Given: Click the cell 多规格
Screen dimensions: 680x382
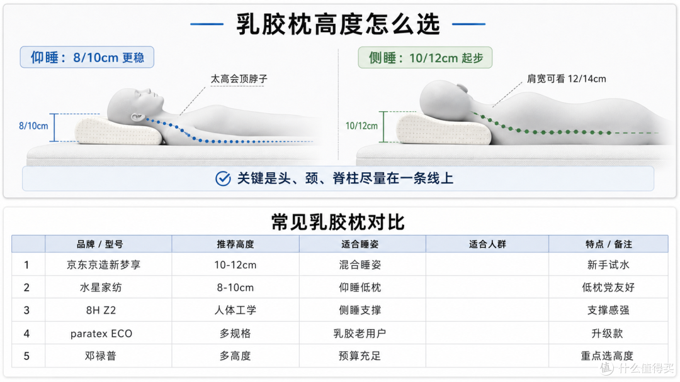Looking at the screenshot, I should pyautogui.click(x=235, y=333).
